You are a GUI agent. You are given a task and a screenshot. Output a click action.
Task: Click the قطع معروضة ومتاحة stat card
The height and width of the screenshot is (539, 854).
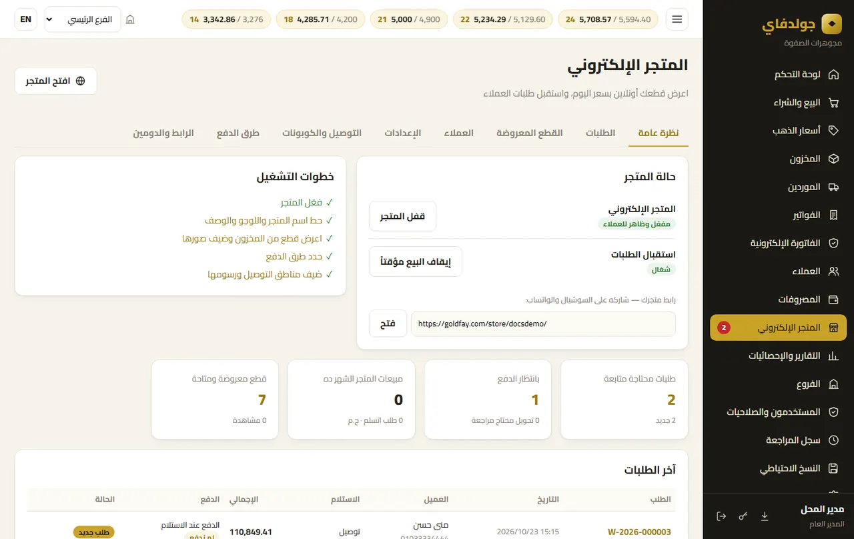(215, 400)
